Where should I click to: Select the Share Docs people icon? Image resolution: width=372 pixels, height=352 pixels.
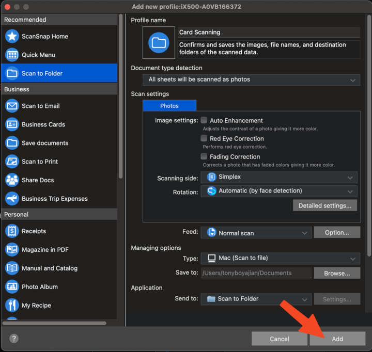(x=12, y=180)
